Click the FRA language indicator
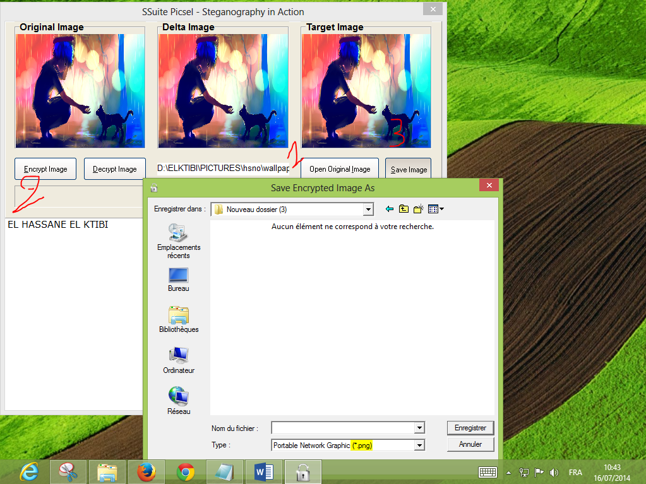The width and height of the screenshot is (646, 484). (575, 472)
